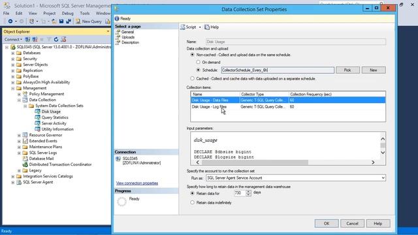Click the SQL0345 server node icon
Viewport: 418px width, 235px height.
coord(13,47)
